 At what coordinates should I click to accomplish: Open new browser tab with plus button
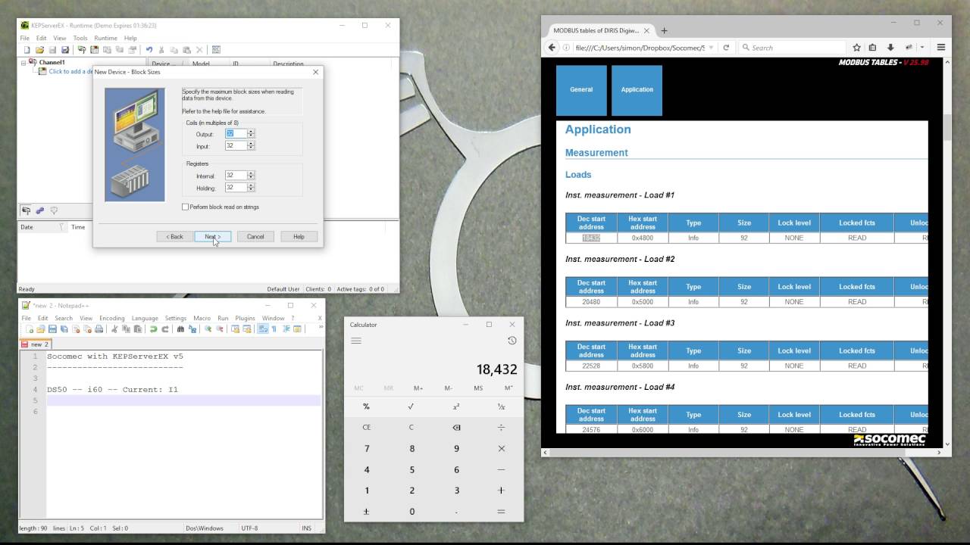(664, 31)
